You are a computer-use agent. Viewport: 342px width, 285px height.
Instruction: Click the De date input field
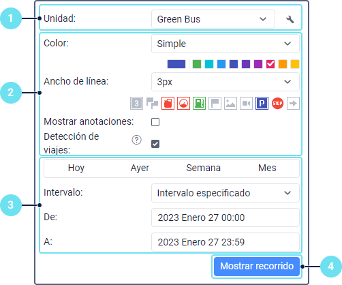click(226, 217)
